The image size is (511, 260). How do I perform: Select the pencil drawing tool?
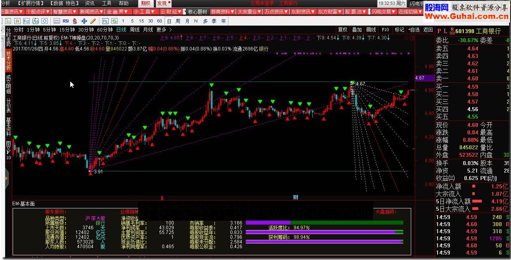click(93, 21)
